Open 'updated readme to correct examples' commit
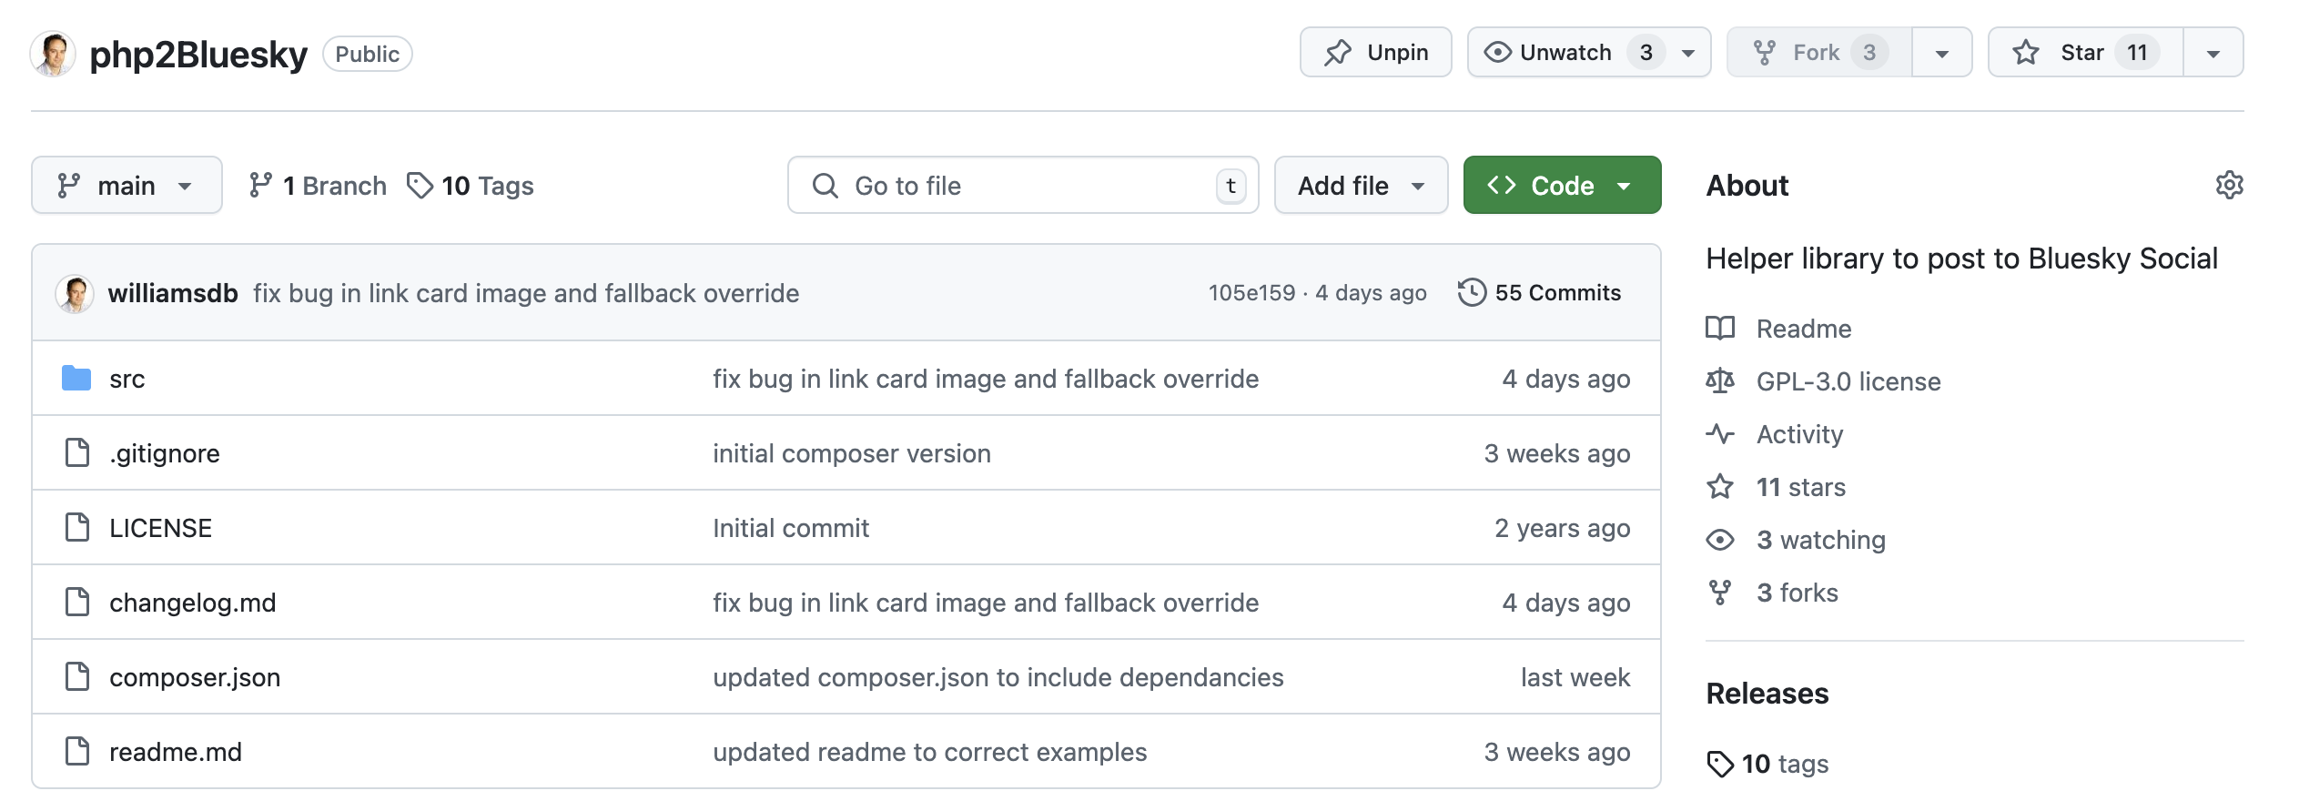 click(929, 752)
